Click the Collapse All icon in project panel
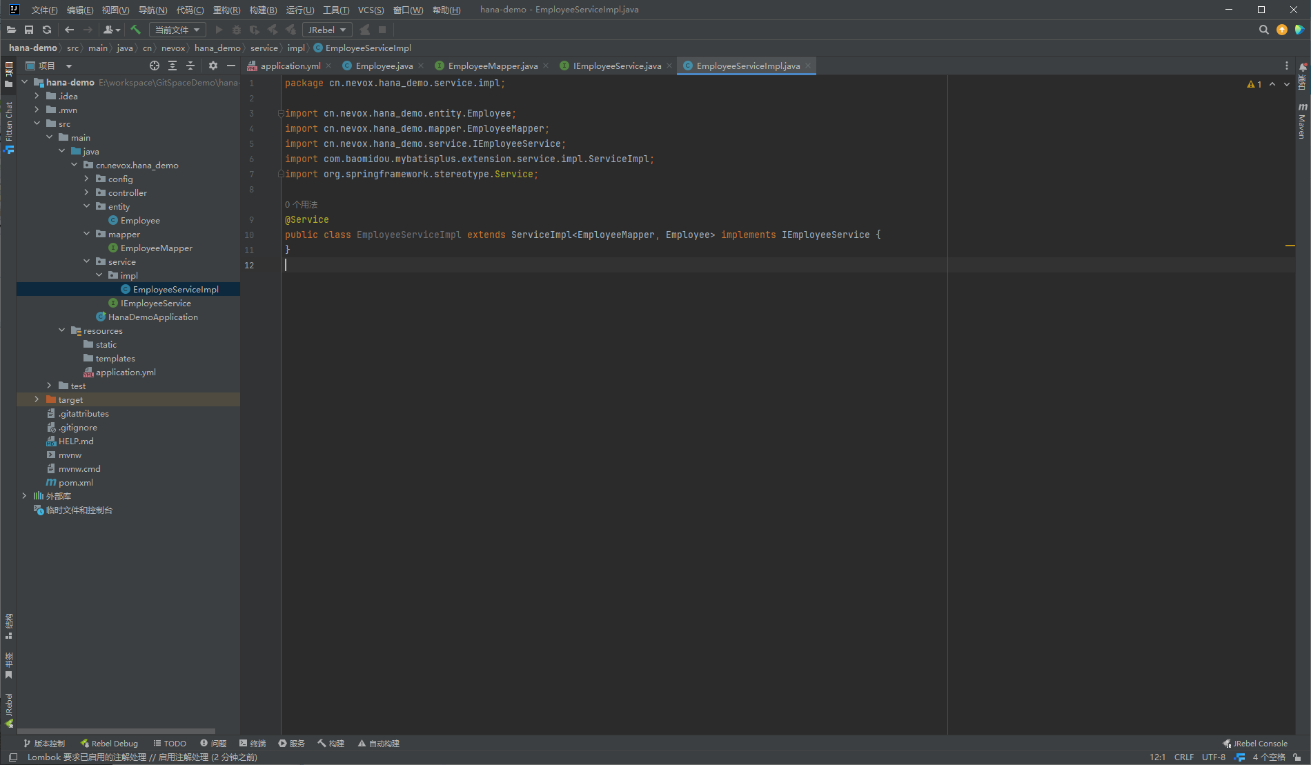 coord(190,66)
